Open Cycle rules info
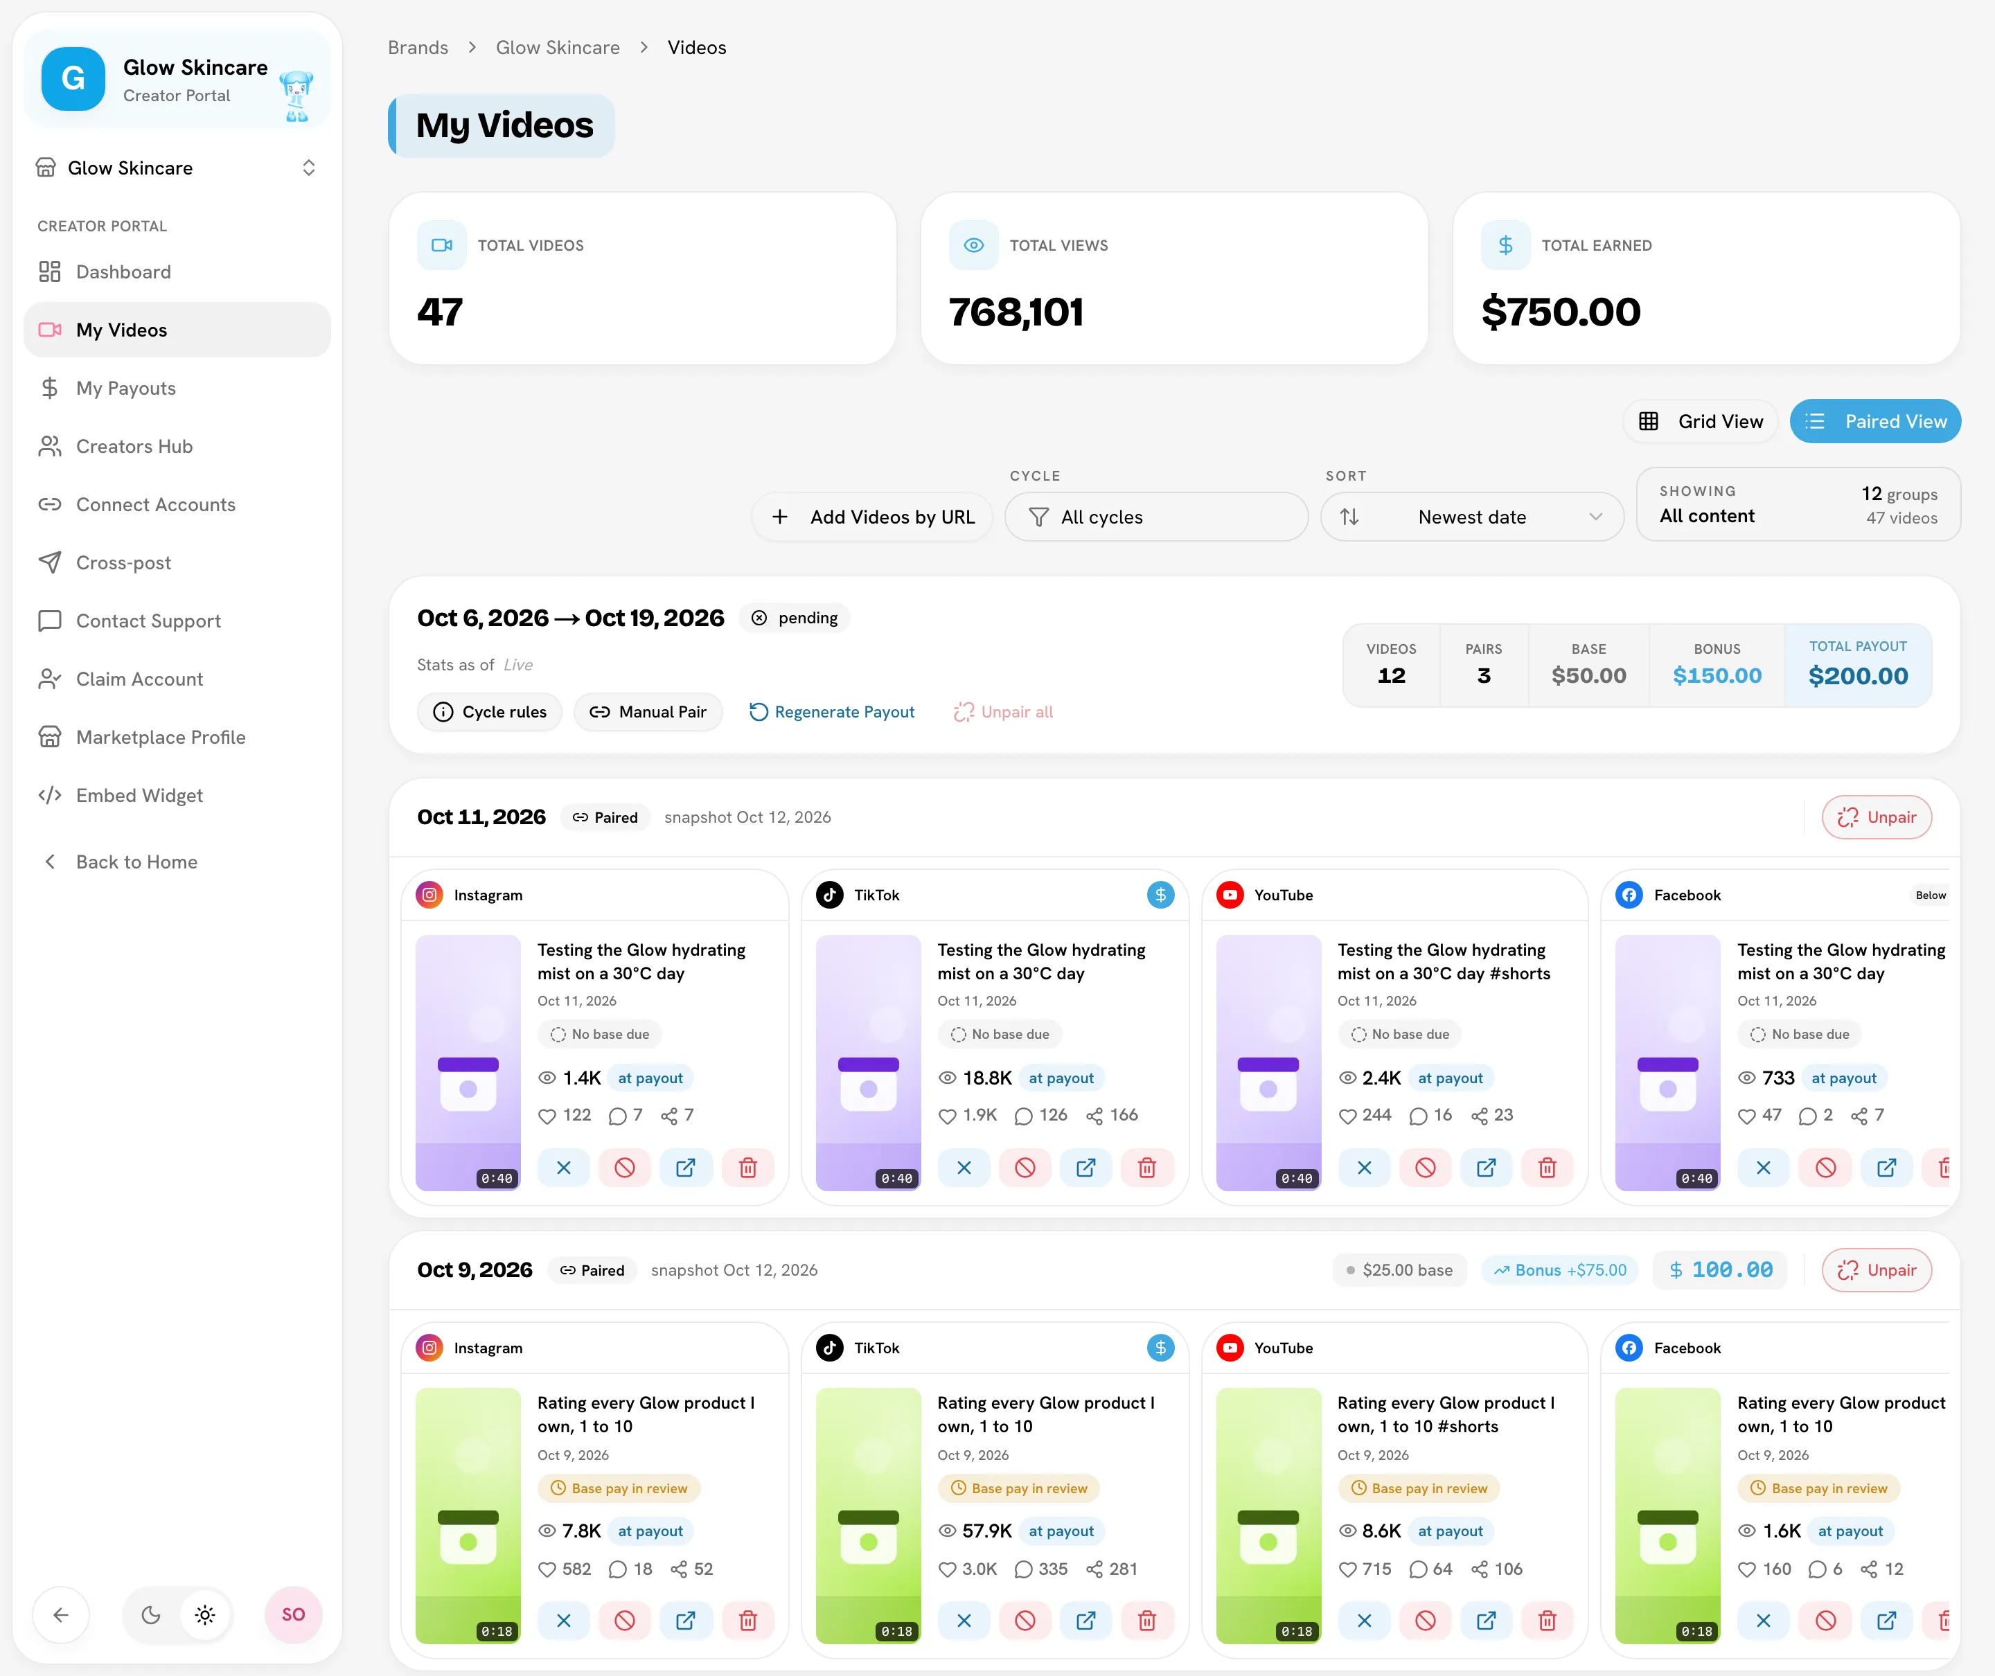 [x=490, y=712]
